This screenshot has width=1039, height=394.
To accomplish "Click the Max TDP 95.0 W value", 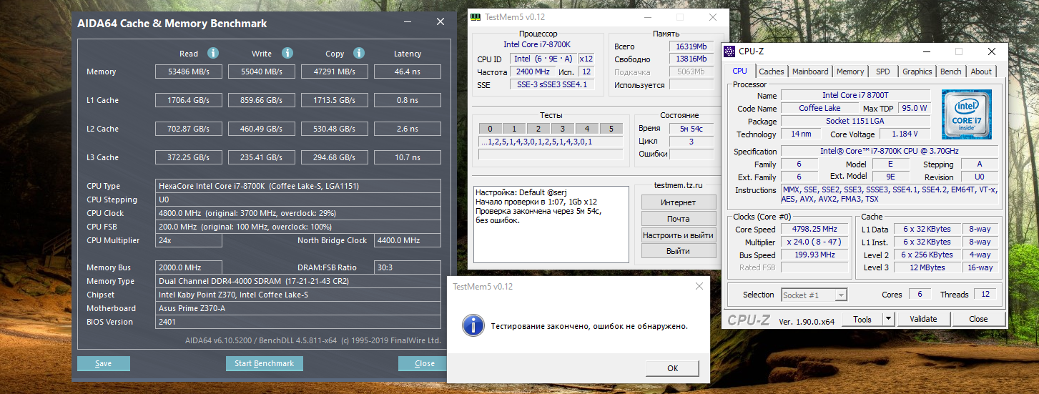I will click(x=914, y=108).
